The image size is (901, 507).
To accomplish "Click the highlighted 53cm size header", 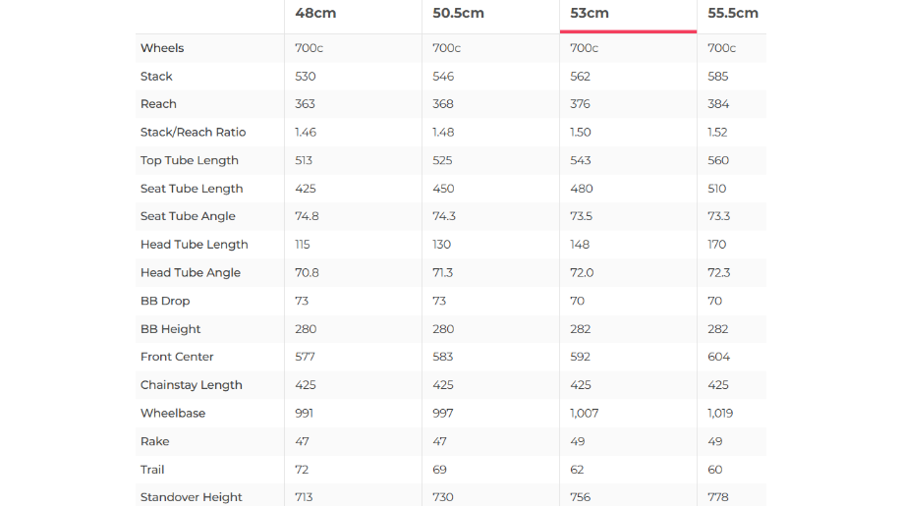I will [x=590, y=14].
